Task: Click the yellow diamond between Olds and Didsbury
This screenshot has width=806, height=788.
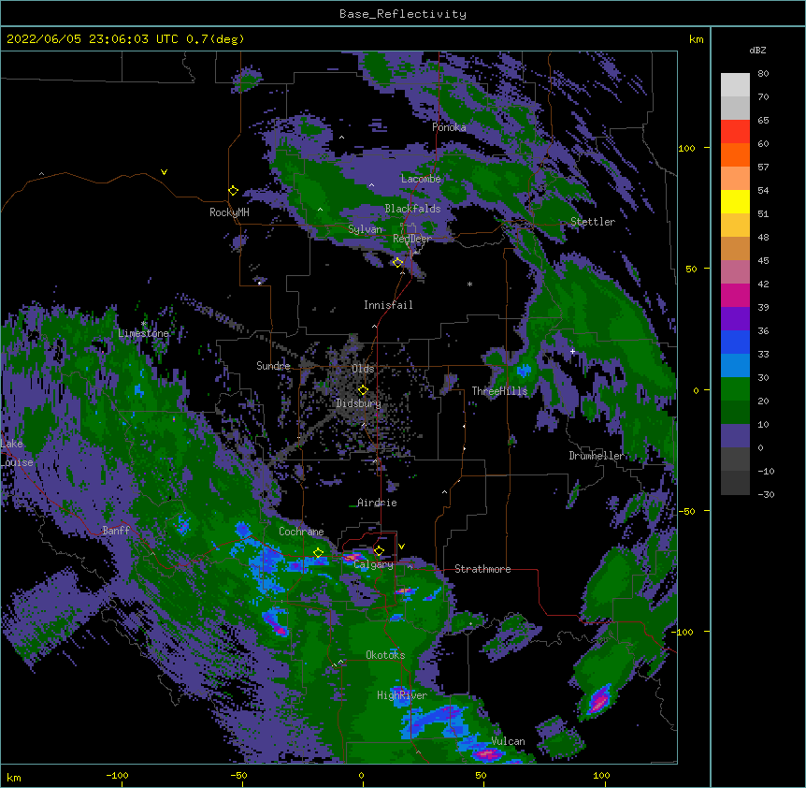Action: (x=363, y=389)
